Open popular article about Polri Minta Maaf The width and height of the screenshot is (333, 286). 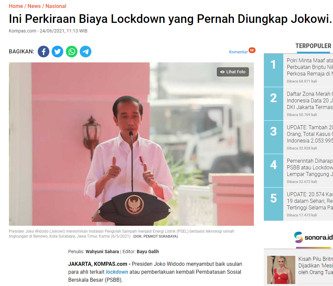(310, 67)
